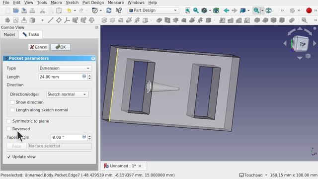
Task: Check Length along sketch normal
Action: point(12,110)
